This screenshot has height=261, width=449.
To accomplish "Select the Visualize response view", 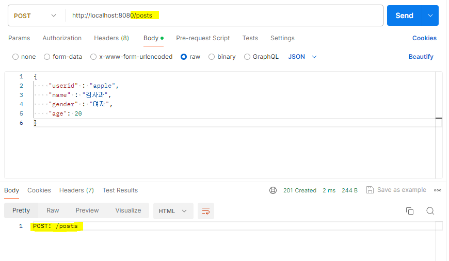I will coord(128,210).
